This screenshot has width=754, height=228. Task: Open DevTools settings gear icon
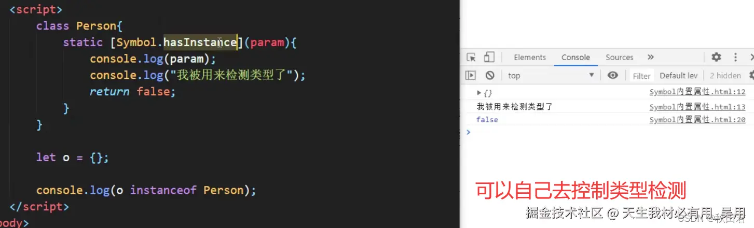(x=716, y=57)
